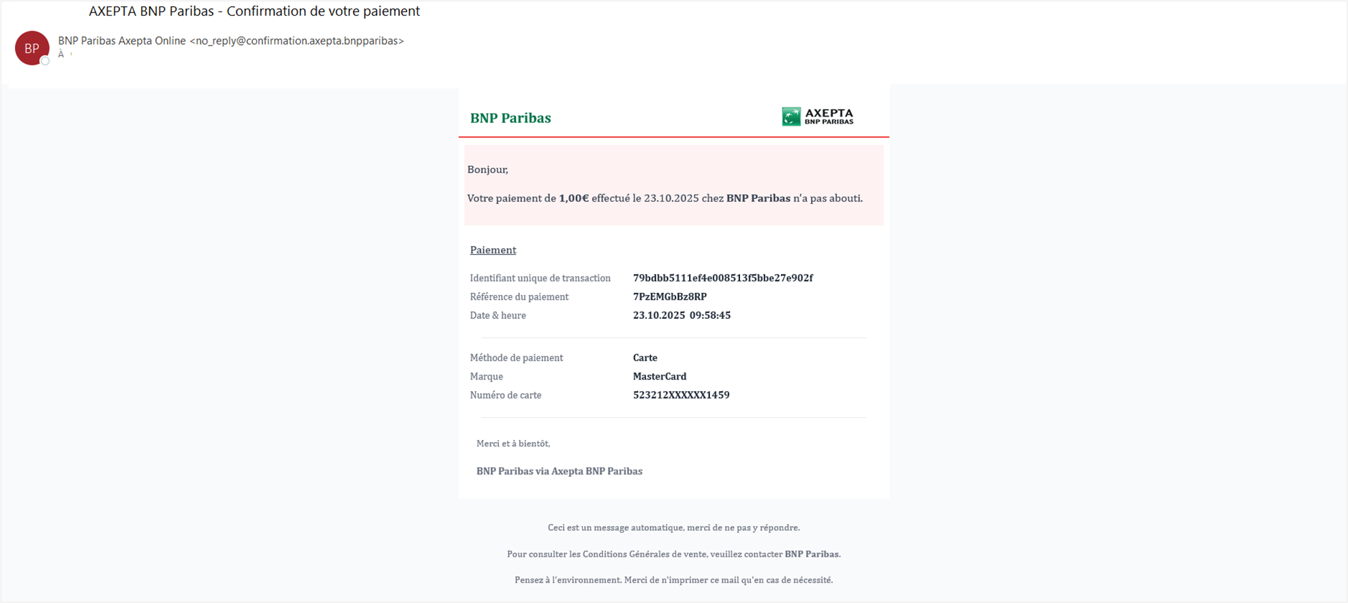The height and width of the screenshot is (603, 1348).
Task: Click the unique transaction identifier value
Action: pyautogui.click(x=722, y=278)
